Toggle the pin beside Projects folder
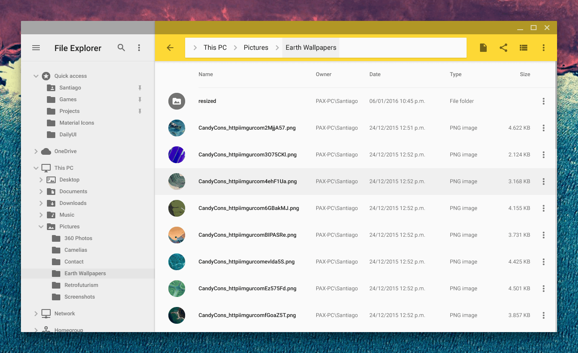 (140, 111)
